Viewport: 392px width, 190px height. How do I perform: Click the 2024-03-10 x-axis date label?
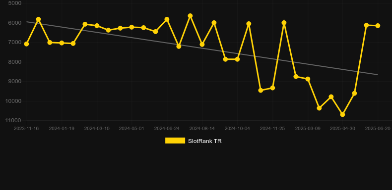97,129
